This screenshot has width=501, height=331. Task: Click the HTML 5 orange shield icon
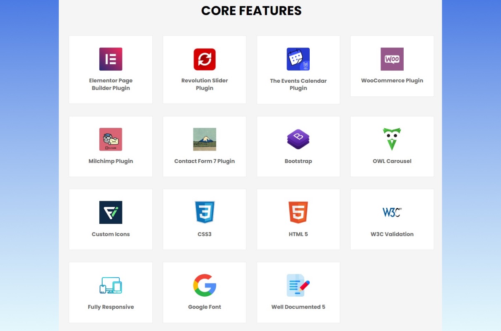[298, 212]
